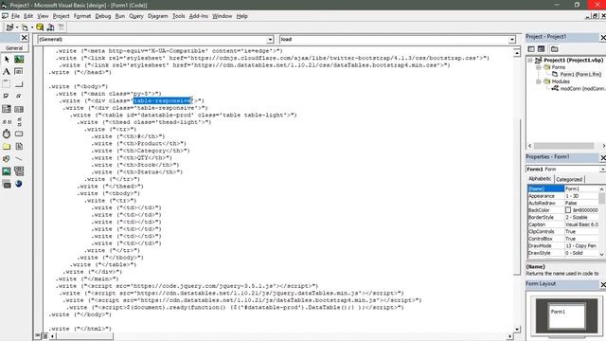Click View Code icon in Project panel
The width and height of the screenshot is (606, 341).
point(531,49)
